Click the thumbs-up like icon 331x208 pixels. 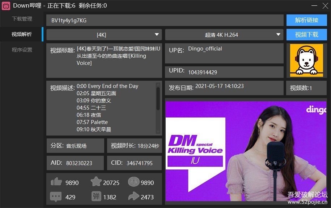[56, 182]
